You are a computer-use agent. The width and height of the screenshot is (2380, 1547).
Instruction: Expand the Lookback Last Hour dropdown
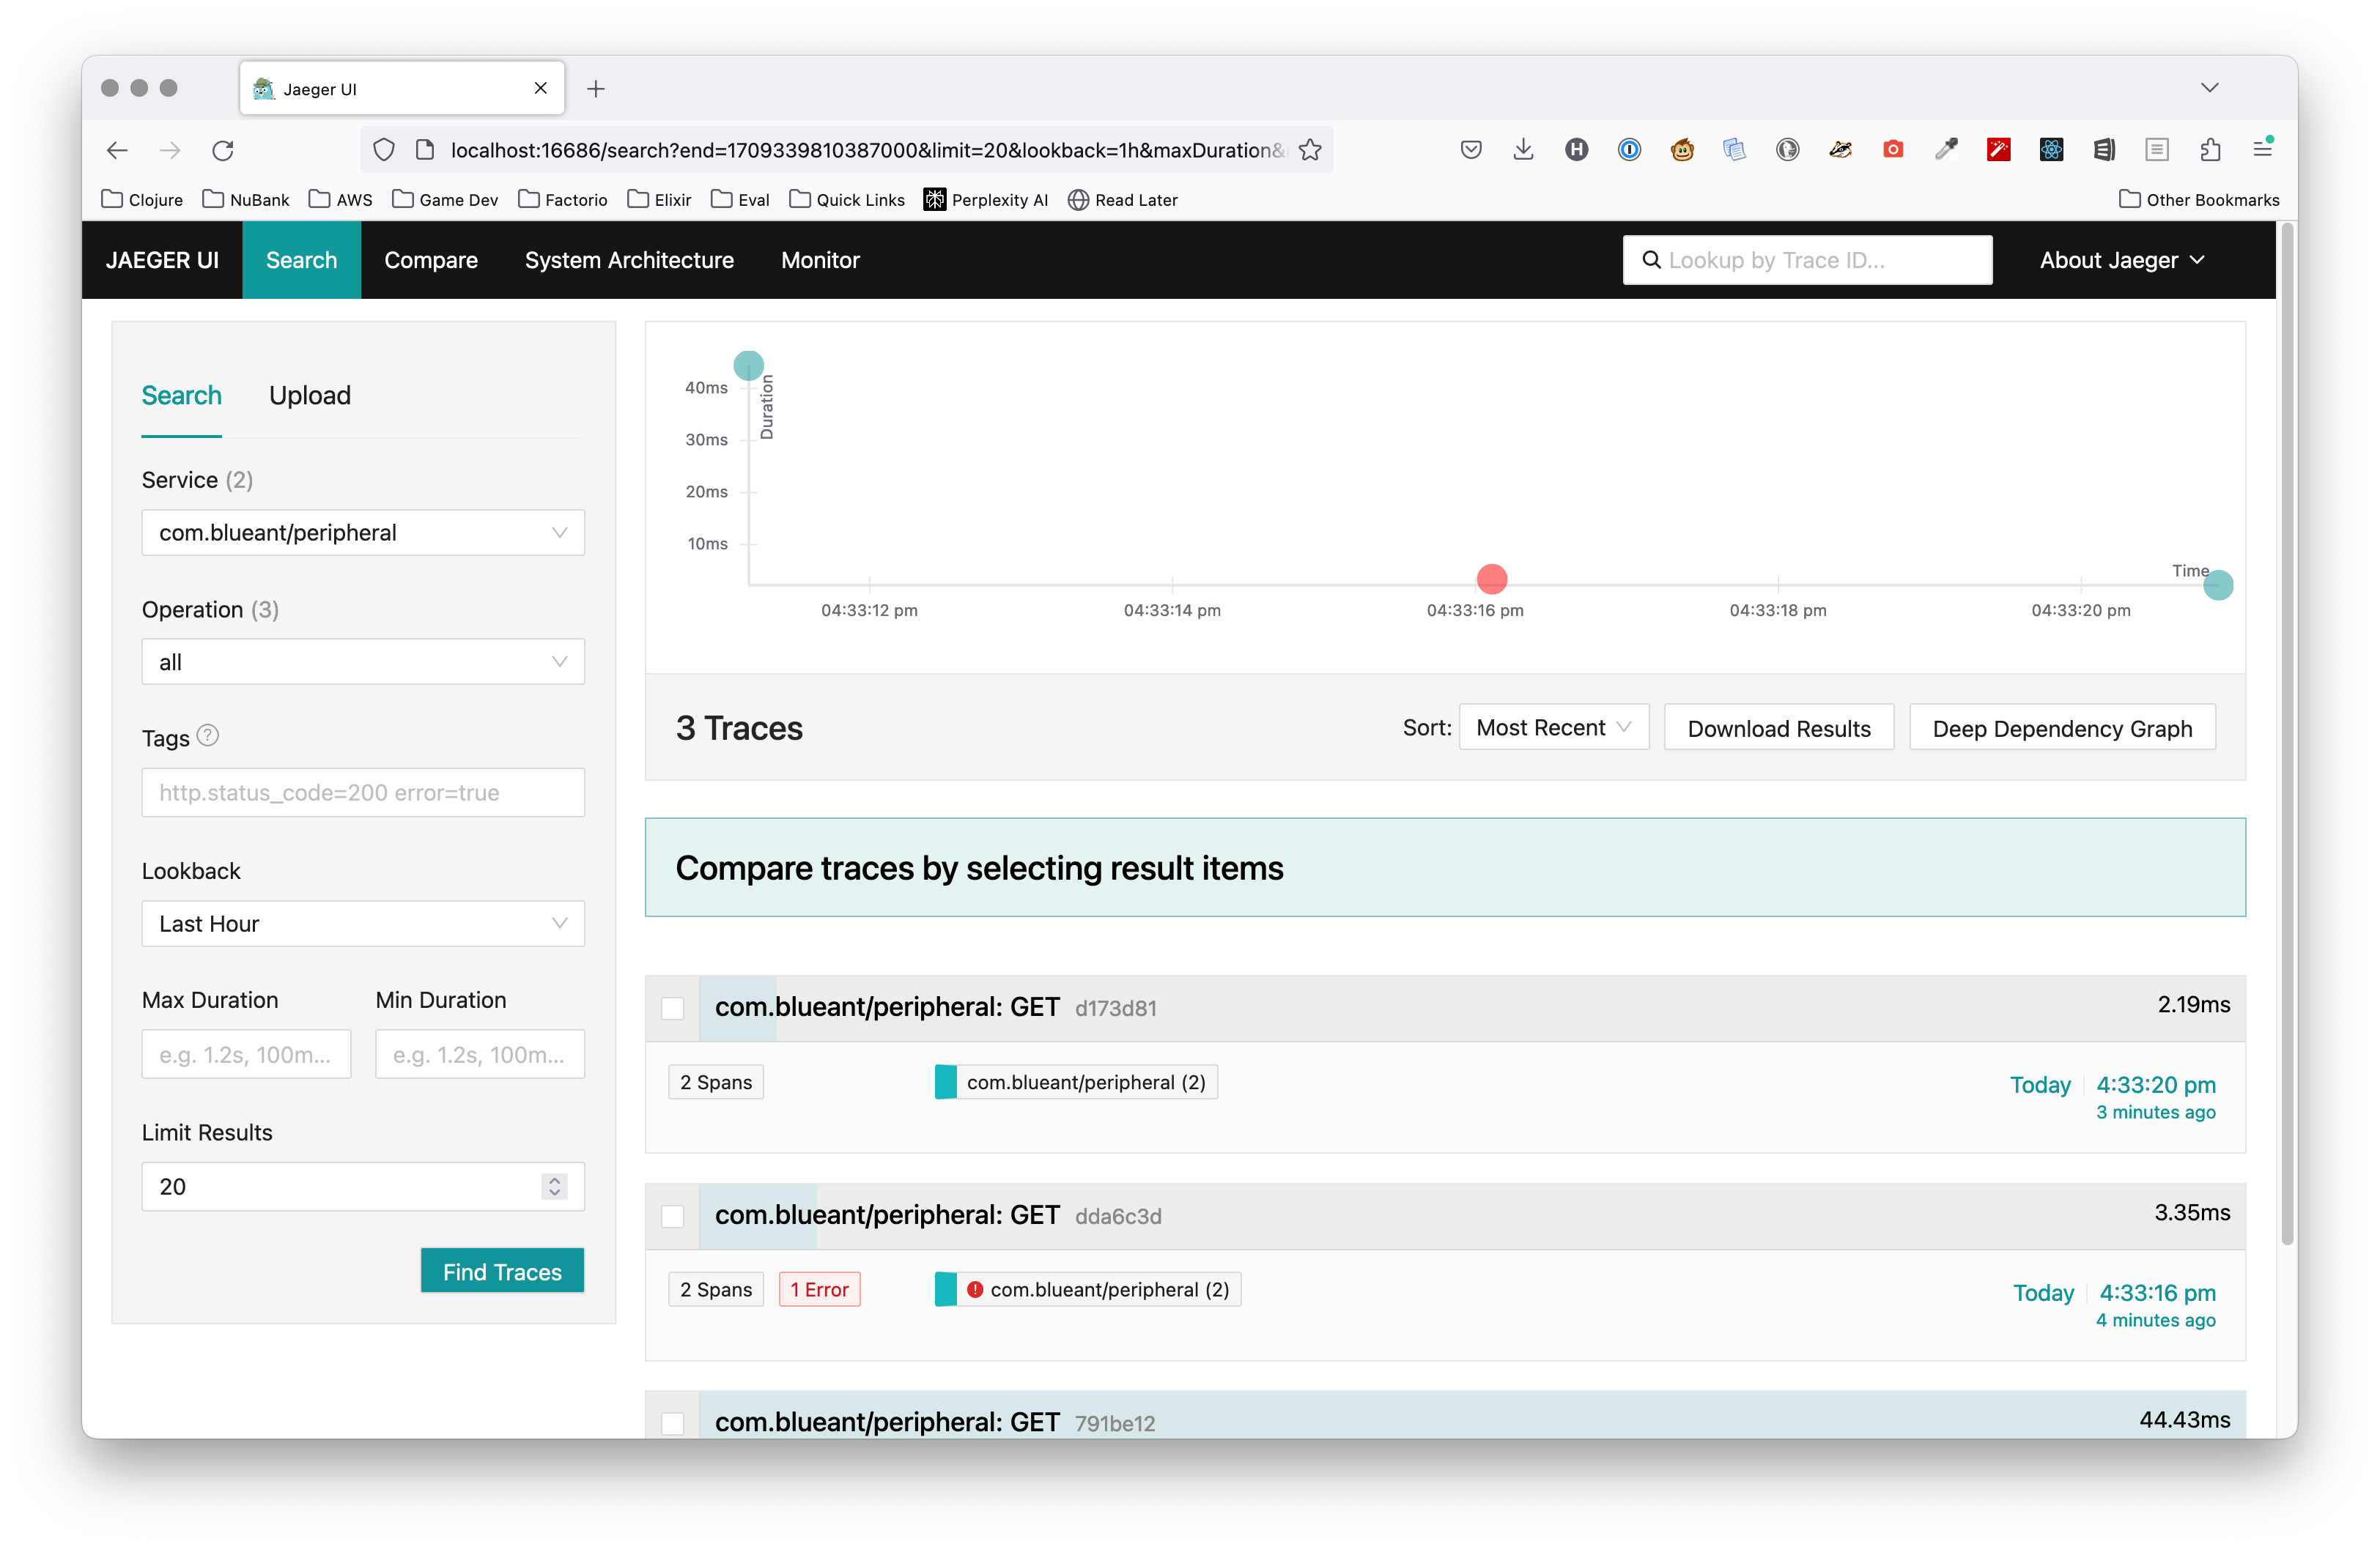click(363, 924)
